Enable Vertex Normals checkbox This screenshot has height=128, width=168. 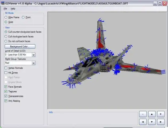(6, 68)
